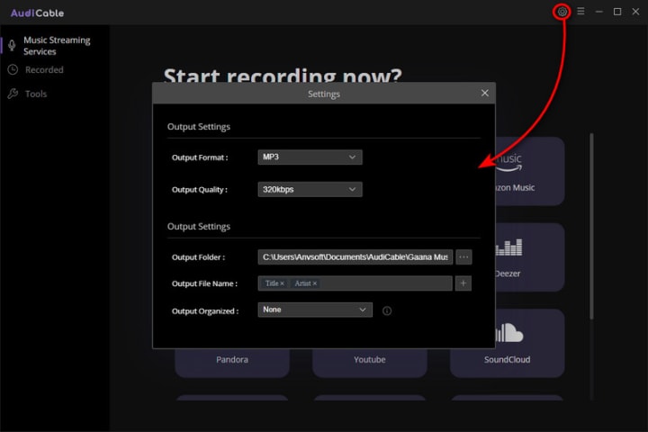This screenshot has width=648, height=432.
Task: Go to Music Streaming Services section
Action: point(57,46)
